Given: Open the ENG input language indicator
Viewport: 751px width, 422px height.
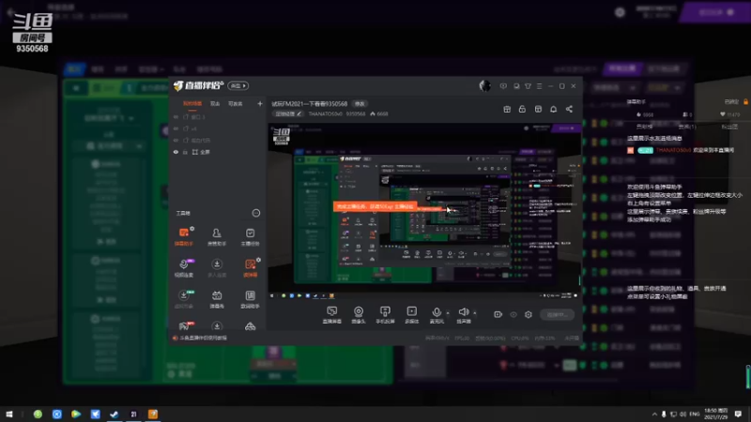Looking at the screenshot, I should point(695,414).
